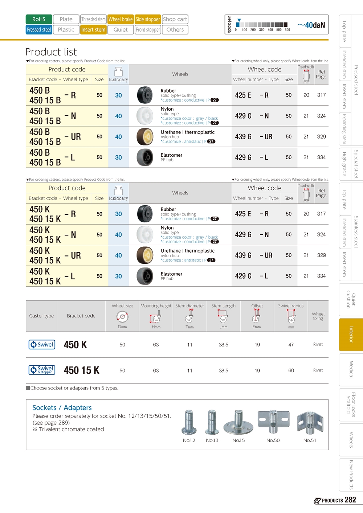Click the offset Emm diagram icon
The height and width of the screenshot is (513, 363).
[x=256, y=317]
